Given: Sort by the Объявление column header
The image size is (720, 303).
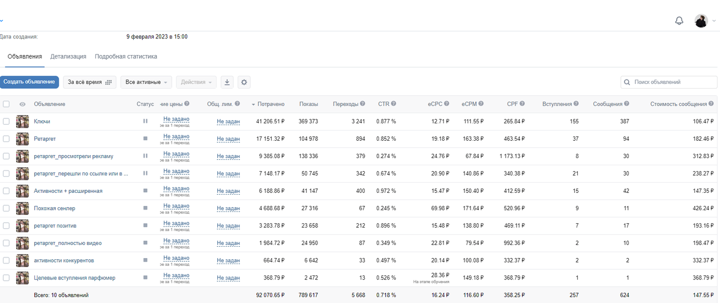Looking at the screenshot, I should pos(50,104).
